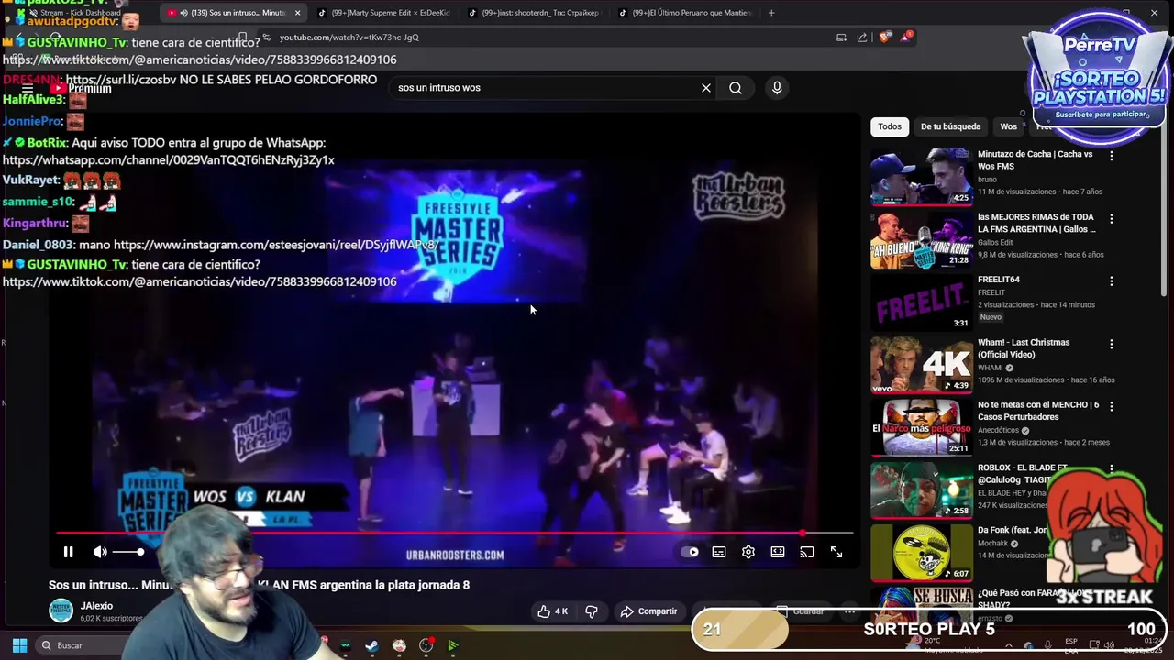Pause the YouTube video

(68, 552)
